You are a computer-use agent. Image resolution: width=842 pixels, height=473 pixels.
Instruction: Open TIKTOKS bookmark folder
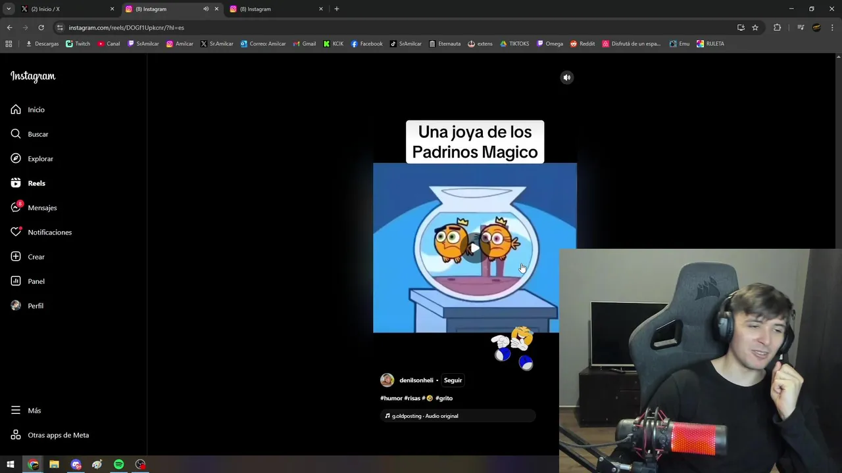(514, 44)
